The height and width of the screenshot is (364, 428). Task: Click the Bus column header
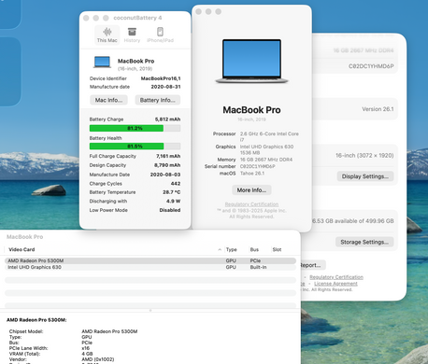(254, 249)
